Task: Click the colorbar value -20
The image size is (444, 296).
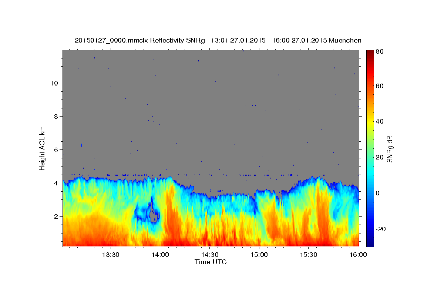Action: (x=381, y=229)
